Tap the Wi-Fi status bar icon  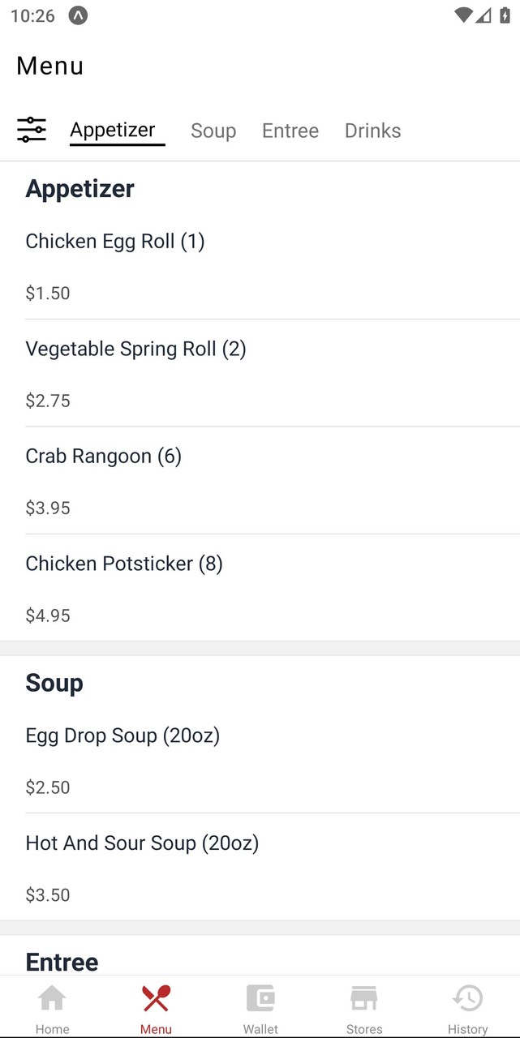pyautogui.click(x=463, y=15)
